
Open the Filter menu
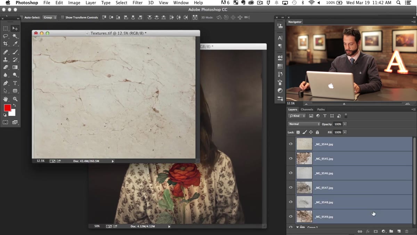point(138,3)
